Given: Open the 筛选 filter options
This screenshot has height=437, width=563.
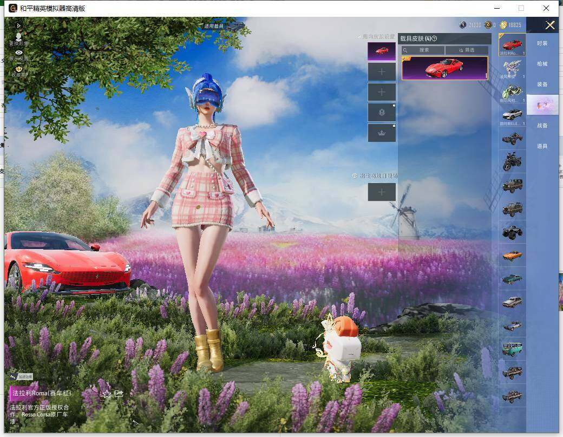Looking at the screenshot, I should click(467, 50).
